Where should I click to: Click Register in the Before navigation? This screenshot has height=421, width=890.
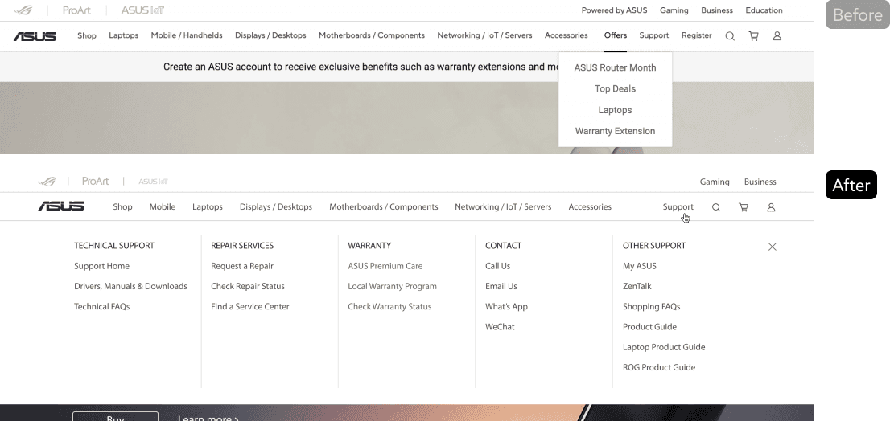click(x=696, y=35)
